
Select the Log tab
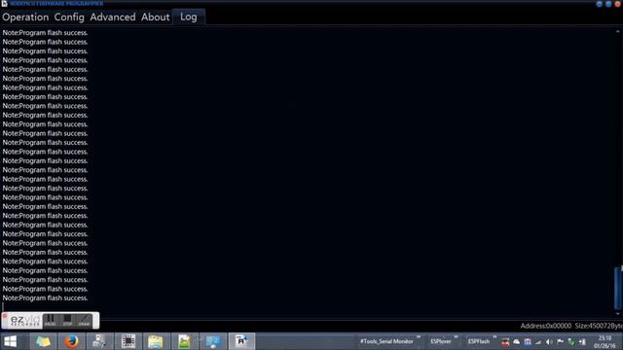(x=189, y=17)
